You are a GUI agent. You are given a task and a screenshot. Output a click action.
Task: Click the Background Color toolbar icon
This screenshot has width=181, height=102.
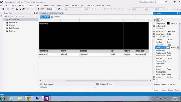[105, 9]
